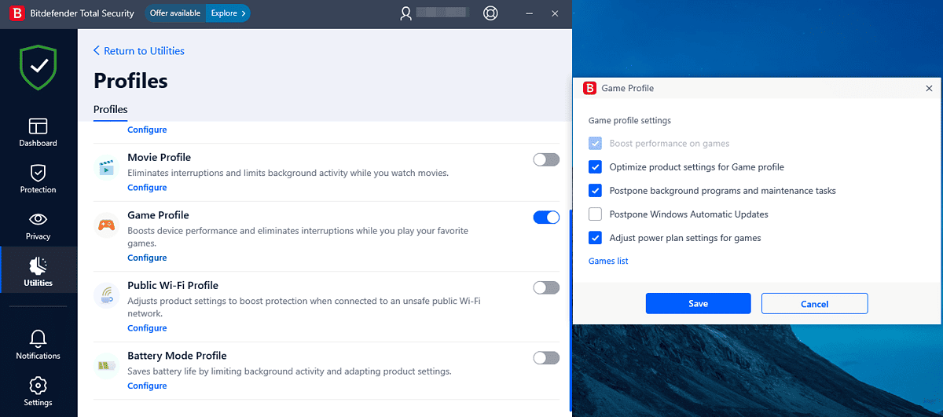This screenshot has height=417, width=943.
Task: Click the Game profile settings heading
Action: tap(629, 121)
